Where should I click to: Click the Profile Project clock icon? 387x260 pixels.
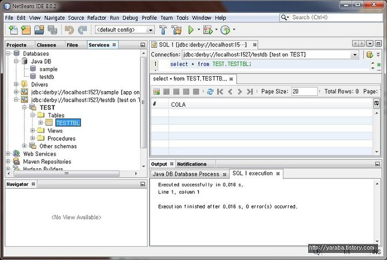[225, 30]
